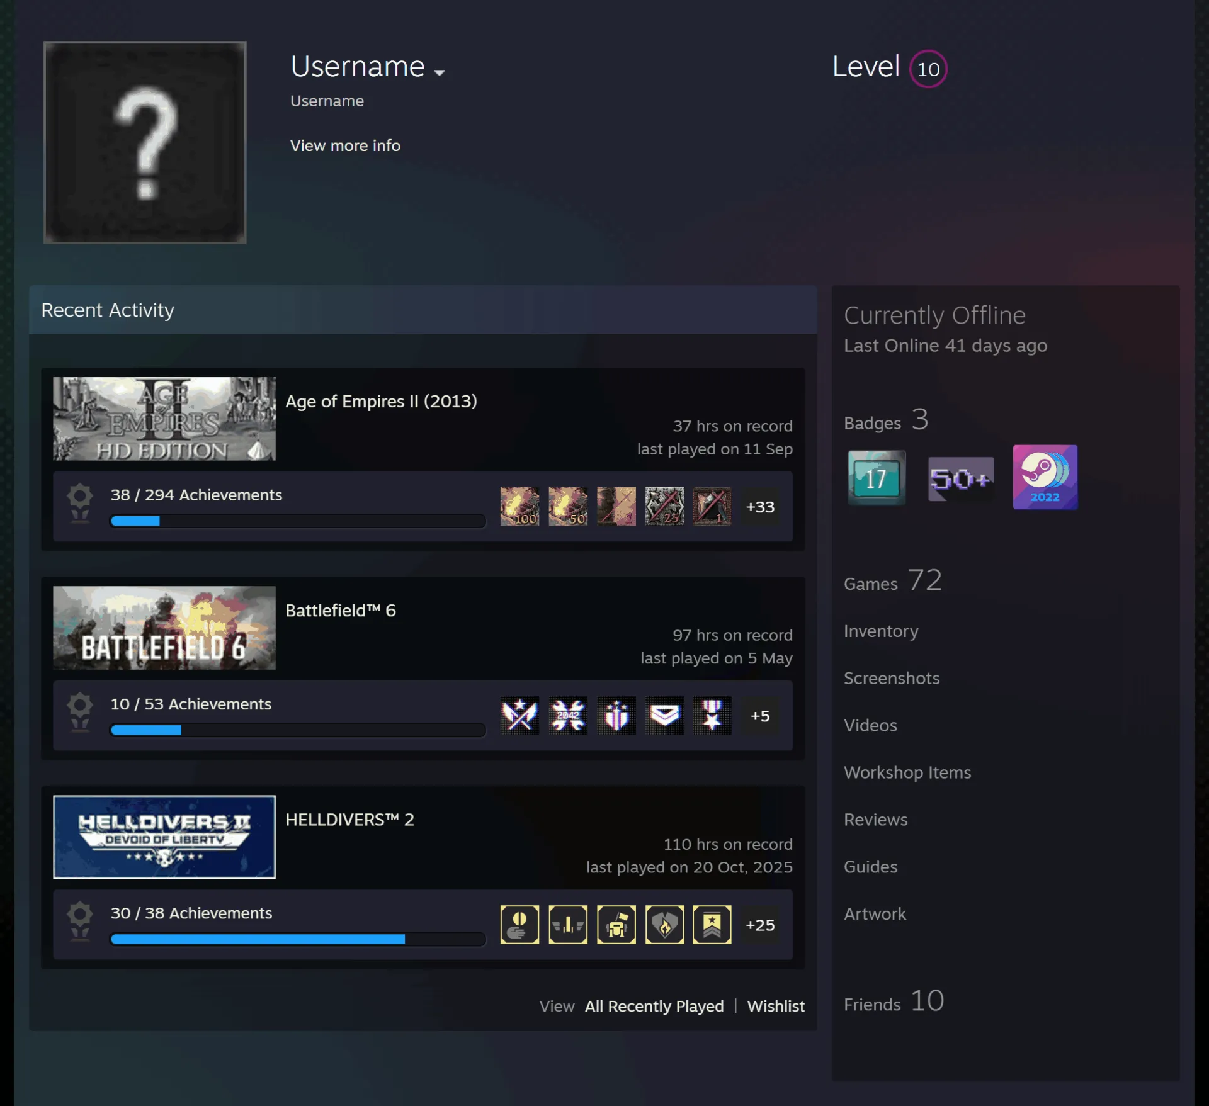Click Battlefield shield achievement icon

click(616, 715)
